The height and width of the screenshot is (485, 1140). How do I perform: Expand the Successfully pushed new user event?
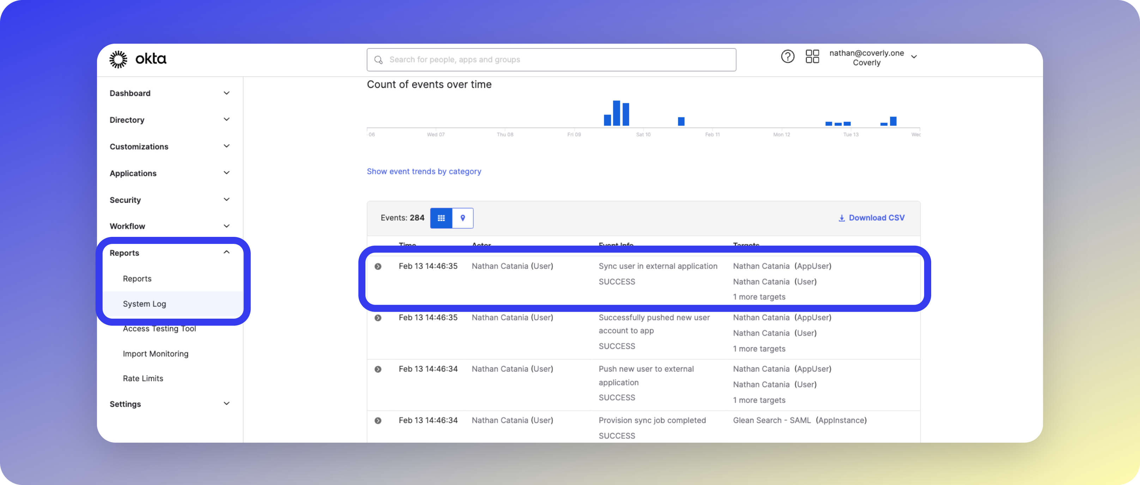point(378,318)
